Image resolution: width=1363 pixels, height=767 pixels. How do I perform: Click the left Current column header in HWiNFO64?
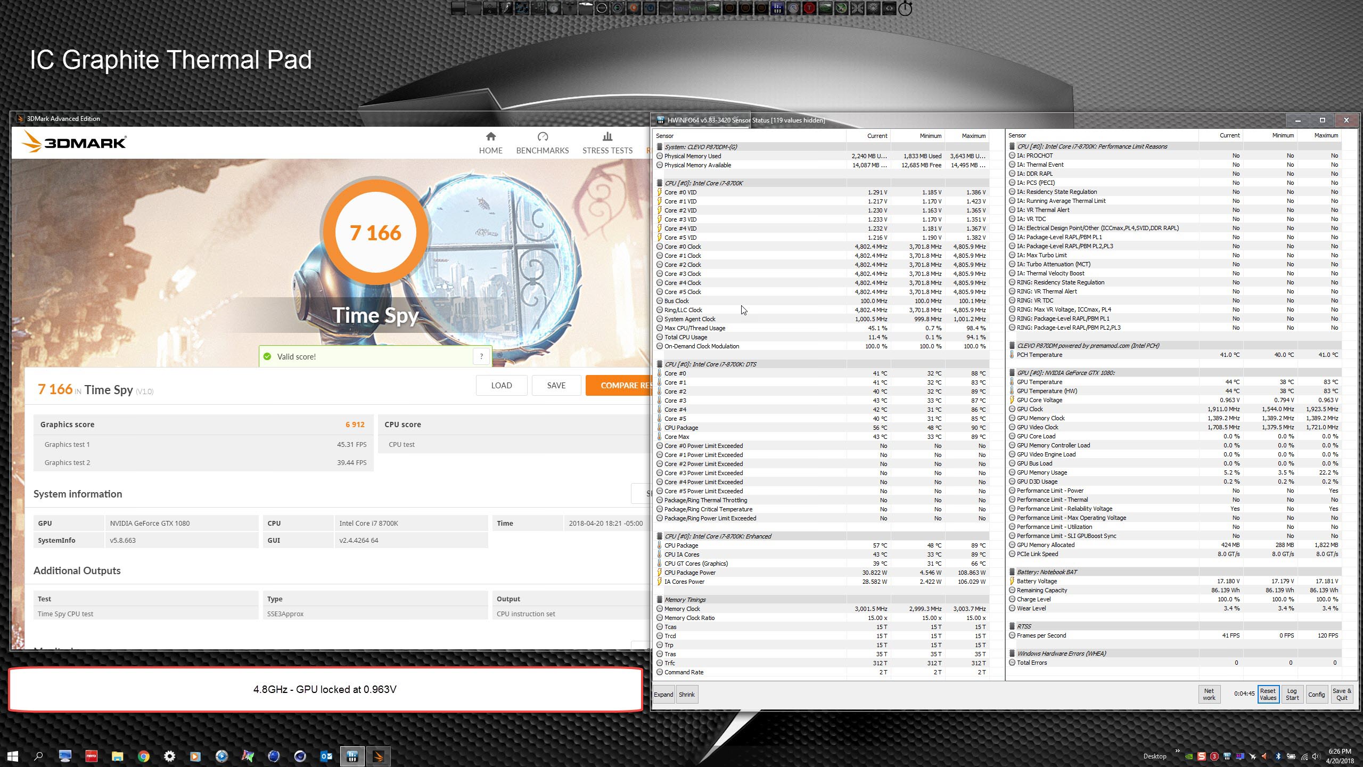[x=868, y=136]
